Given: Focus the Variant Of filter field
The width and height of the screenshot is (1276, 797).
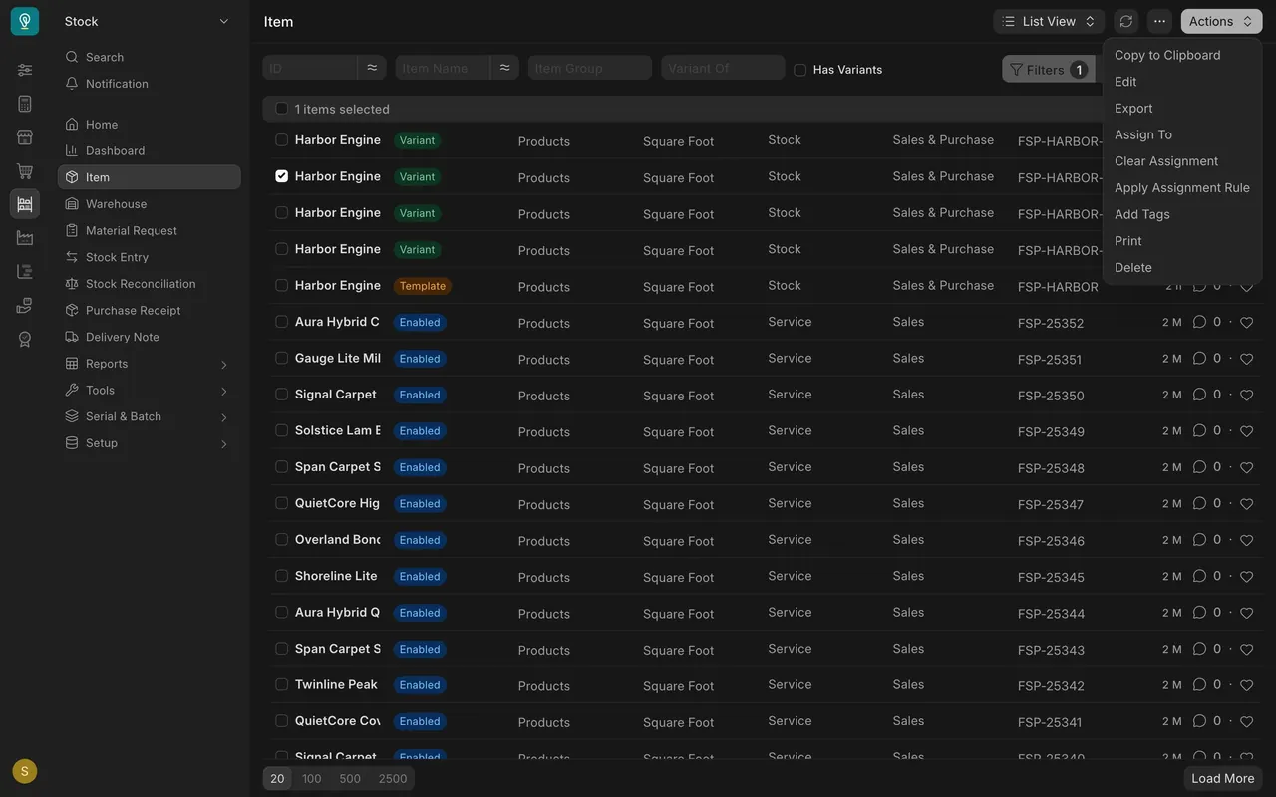Looking at the screenshot, I should (x=723, y=68).
